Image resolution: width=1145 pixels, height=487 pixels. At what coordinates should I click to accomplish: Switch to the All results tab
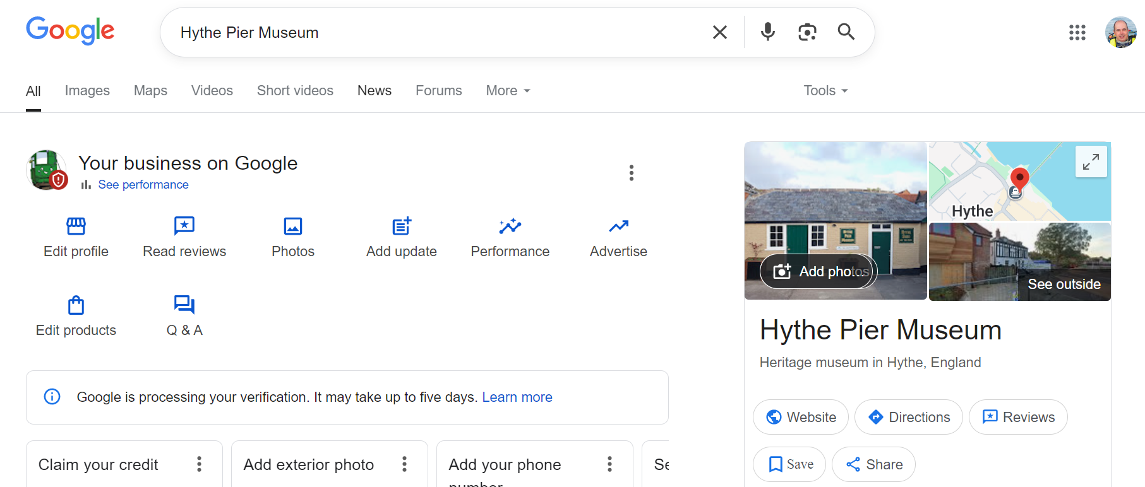(33, 91)
